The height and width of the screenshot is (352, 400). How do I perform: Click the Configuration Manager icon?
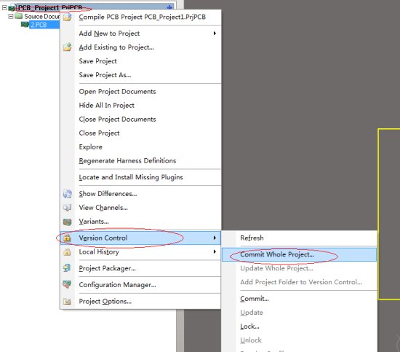tap(67, 284)
